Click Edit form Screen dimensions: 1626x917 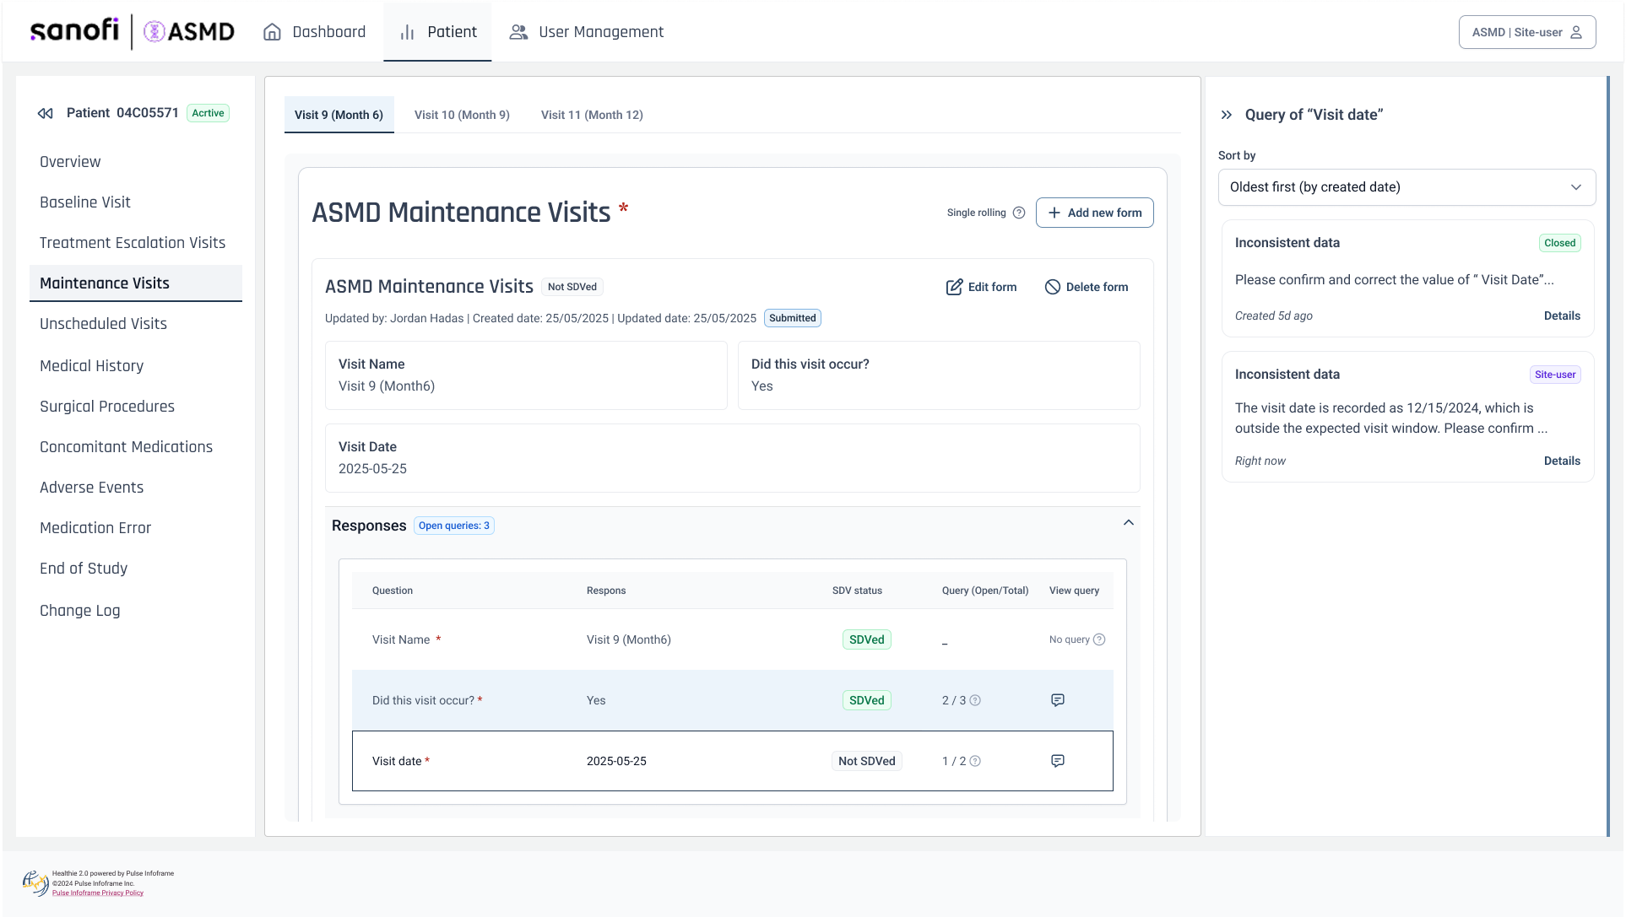tap(981, 287)
